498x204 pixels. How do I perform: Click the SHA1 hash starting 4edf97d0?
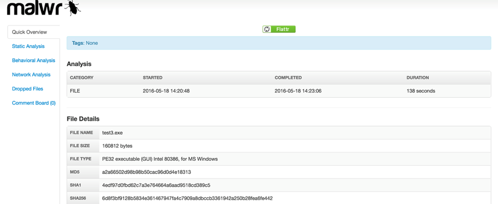(x=156, y=185)
